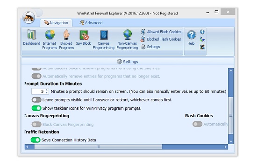This screenshot has width=257, height=168.
Task: Toggle Flash Cookies Automatically switch
Action: (197, 124)
